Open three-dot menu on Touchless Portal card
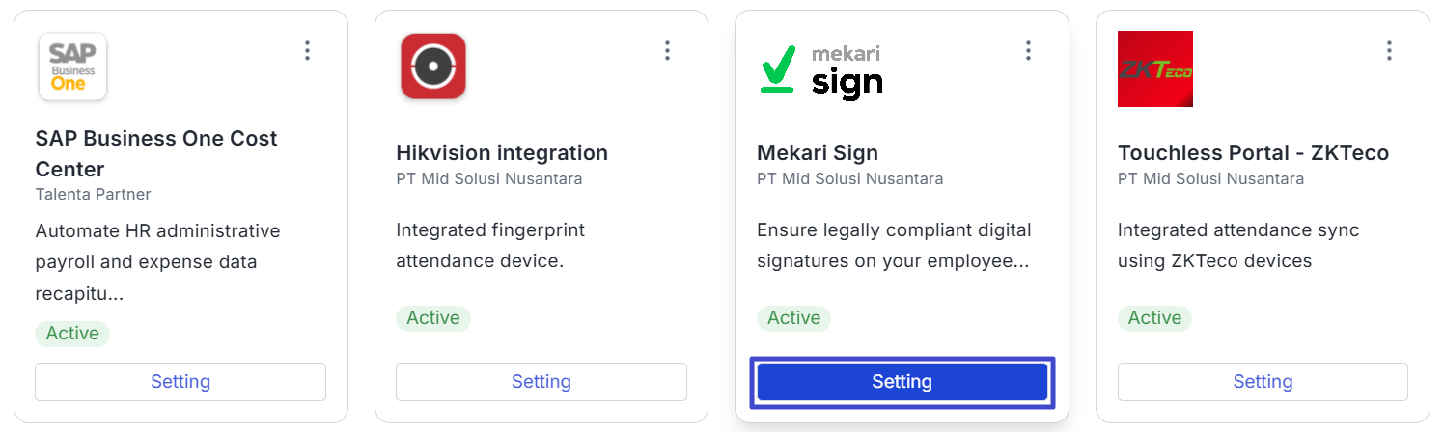This screenshot has width=1444, height=432. (1389, 51)
